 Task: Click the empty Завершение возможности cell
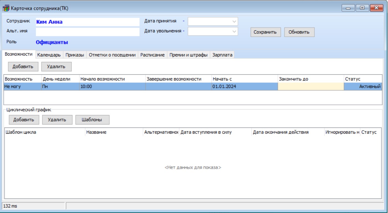[178, 87]
